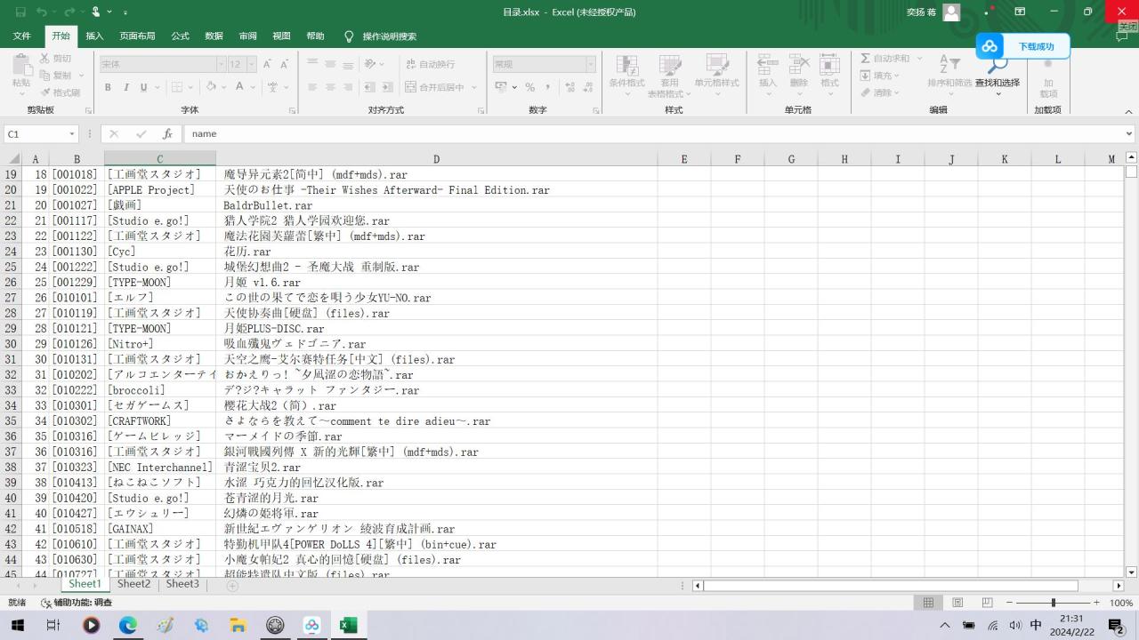Click zoom in plus button

[x=1096, y=603]
